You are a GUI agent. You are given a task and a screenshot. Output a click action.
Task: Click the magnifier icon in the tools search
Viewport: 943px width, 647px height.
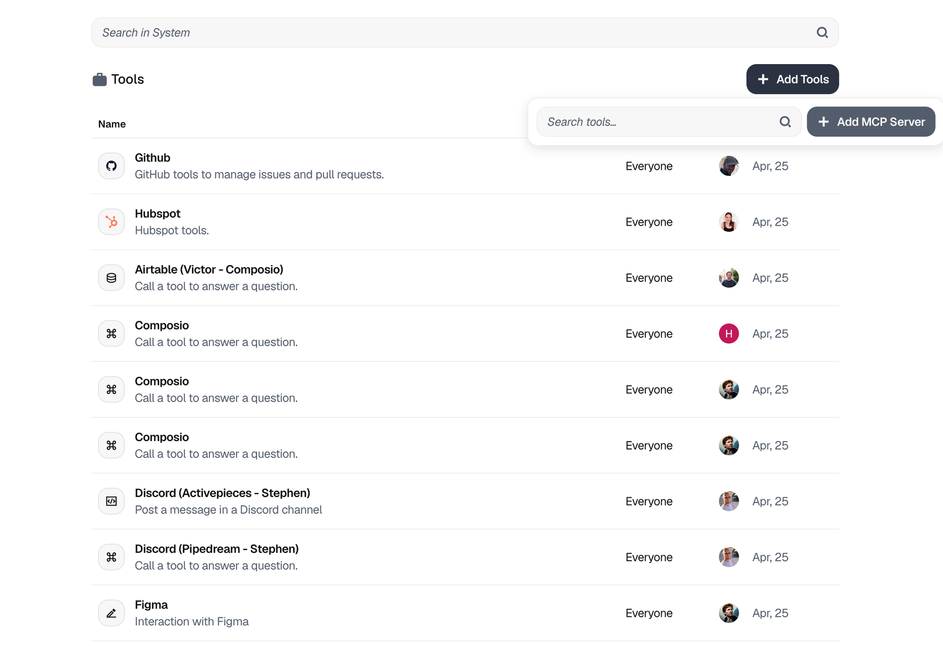click(x=785, y=122)
